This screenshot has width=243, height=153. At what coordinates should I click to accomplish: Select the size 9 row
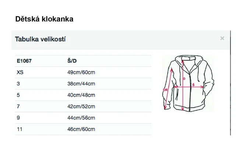(x=83, y=118)
